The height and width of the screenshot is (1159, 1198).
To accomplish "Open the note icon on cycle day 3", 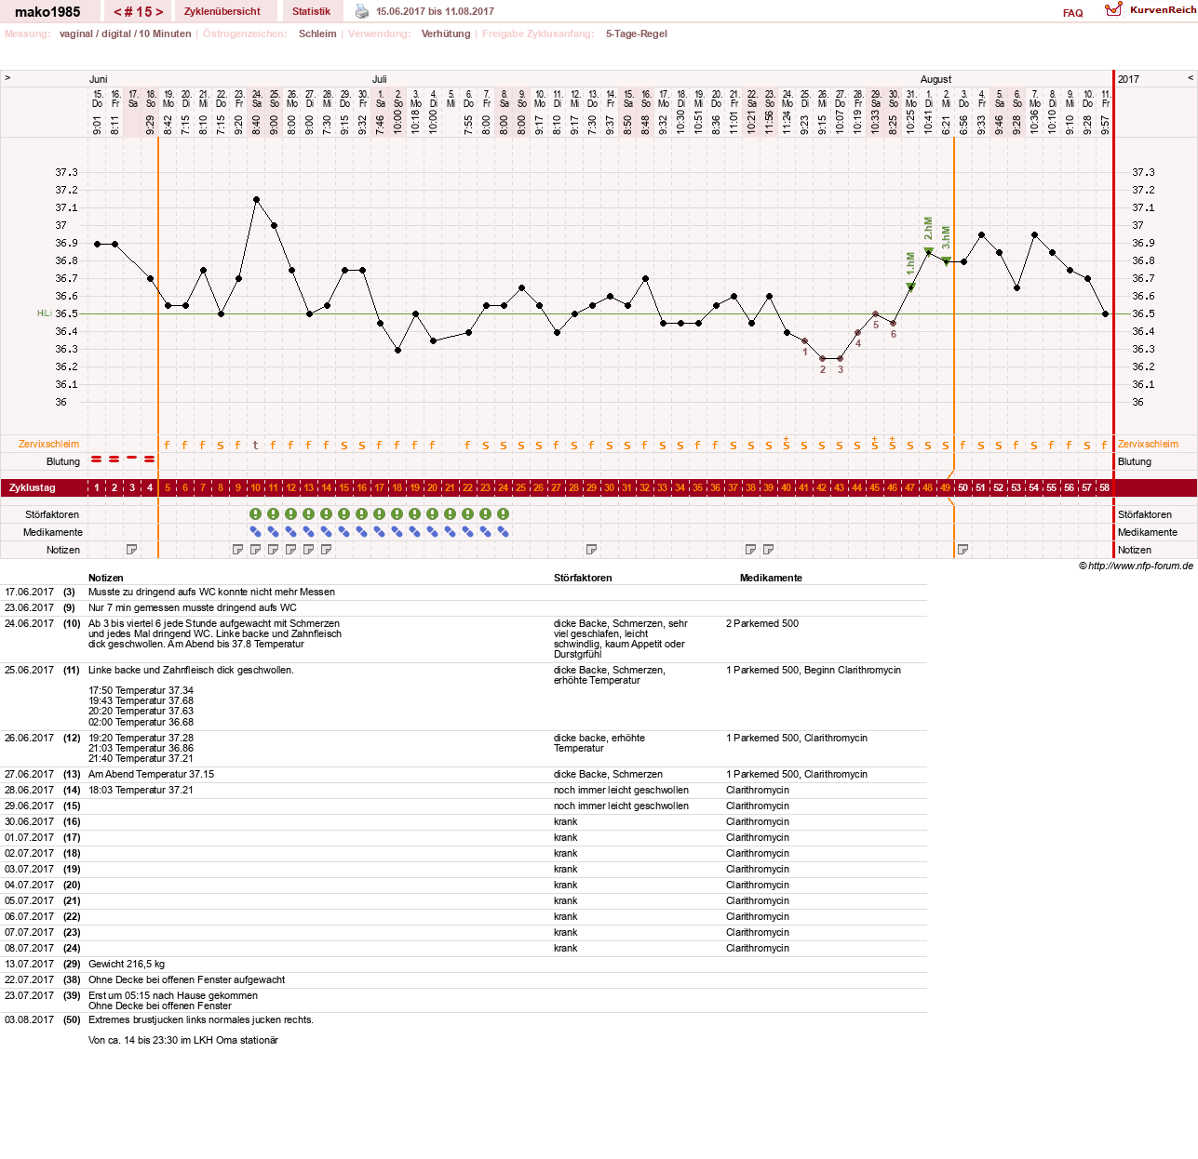I will tap(132, 550).
